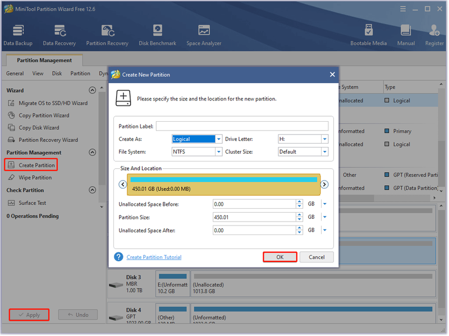The width and height of the screenshot is (449, 336).
Task: Click the help question mark icon
Action: click(118, 257)
